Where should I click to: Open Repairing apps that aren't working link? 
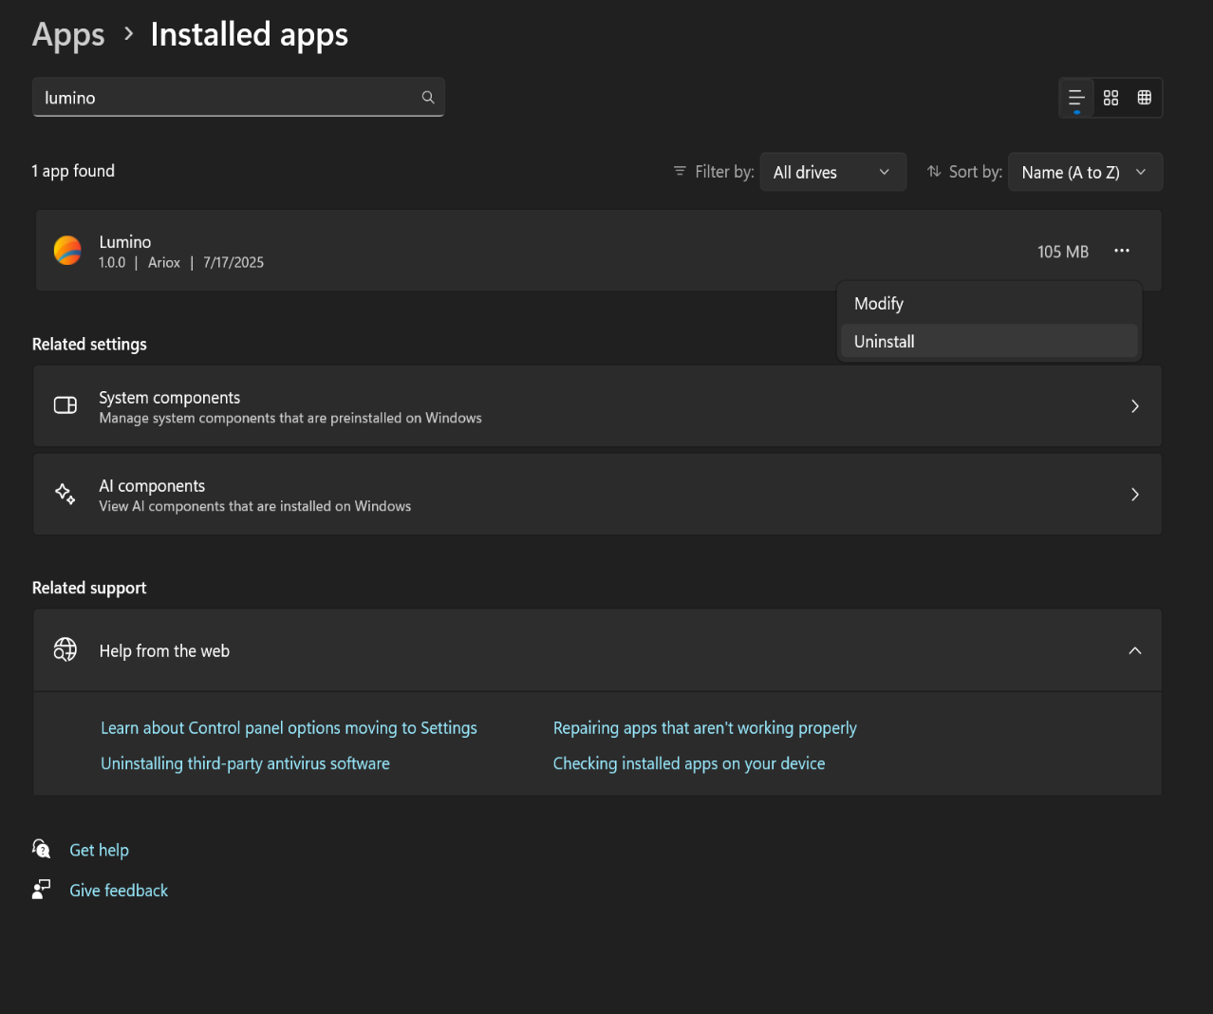pos(704,728)
